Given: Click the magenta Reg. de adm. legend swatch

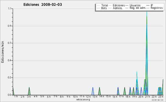Looking at the screenshot, I should 127,8.
